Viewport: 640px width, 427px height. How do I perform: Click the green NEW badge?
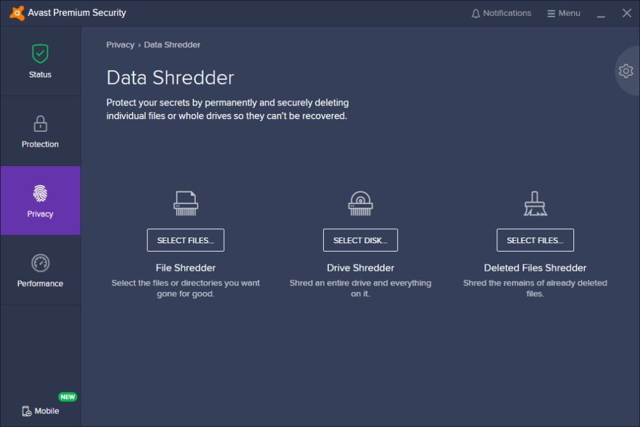pyautogui.click(x=67, y=397)
